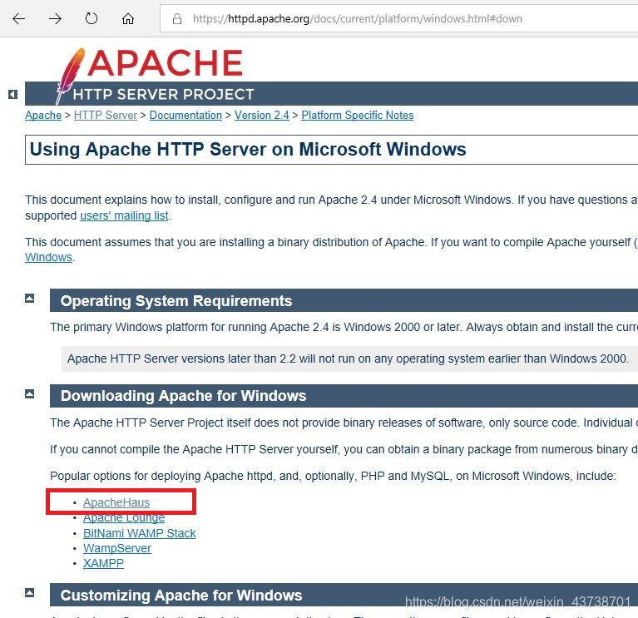Screen dimensions: 638x618
Task: Open the browser home page icon
Action: point(128,19)
